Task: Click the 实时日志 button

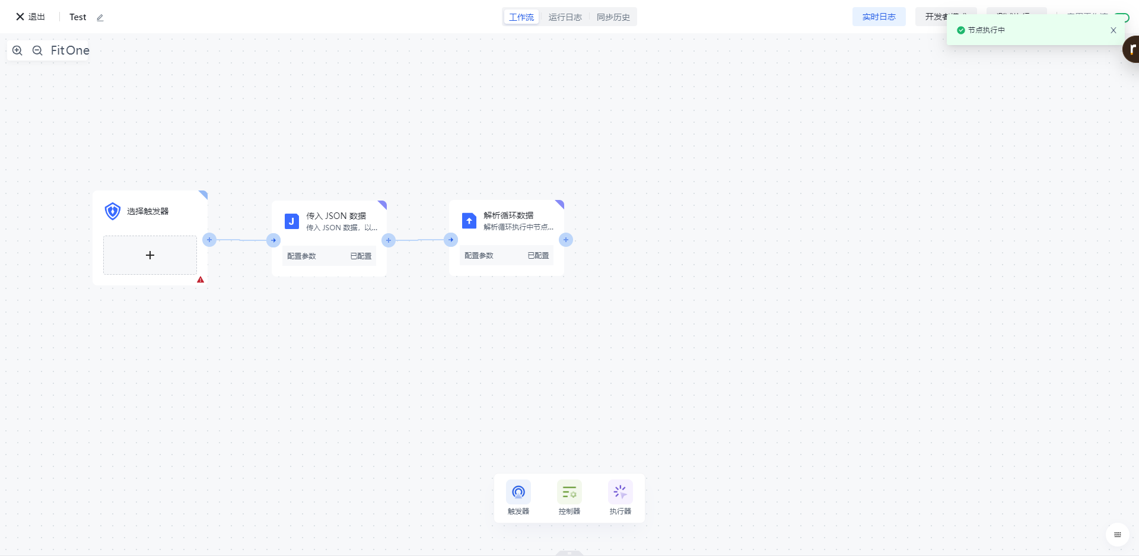Action: point(879,17)
